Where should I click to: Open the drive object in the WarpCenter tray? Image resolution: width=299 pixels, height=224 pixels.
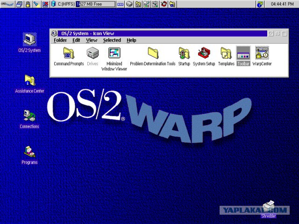click(x=129, y=4)
